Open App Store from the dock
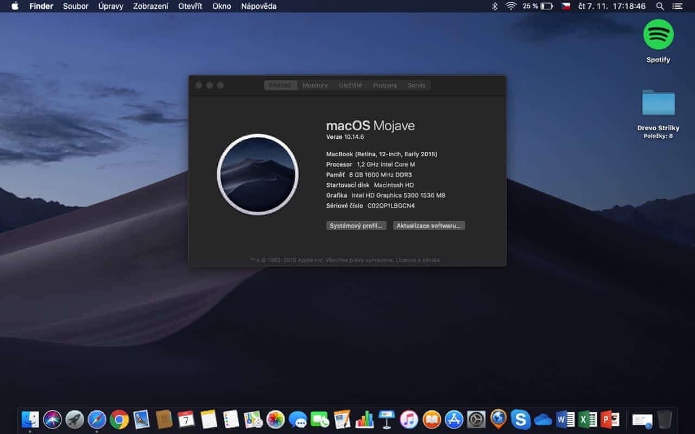The width and height of the screenshot is (695, 434). point(454,419)
